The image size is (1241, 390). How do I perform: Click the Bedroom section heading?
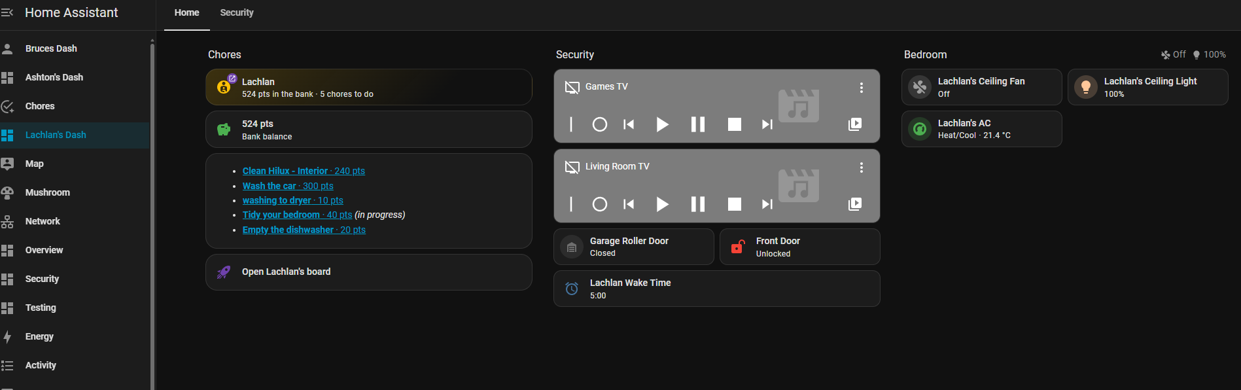pyautogui.click(x=925, y=55)
